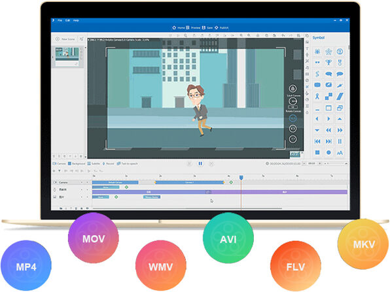390x292 pixels.
Task: Open the File menu
Action: pyautogui.click(x=60, y=20)
